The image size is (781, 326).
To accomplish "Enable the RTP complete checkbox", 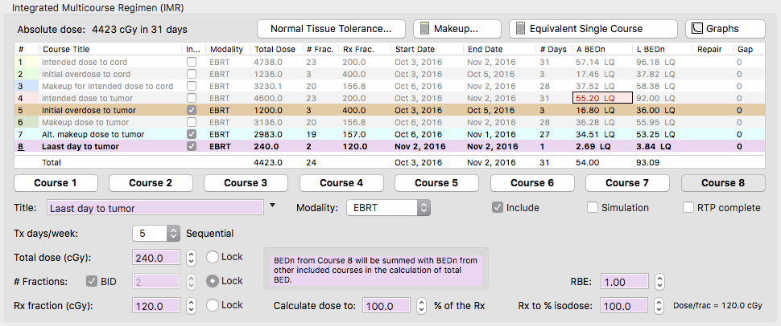I will click(x=688, y=207).
